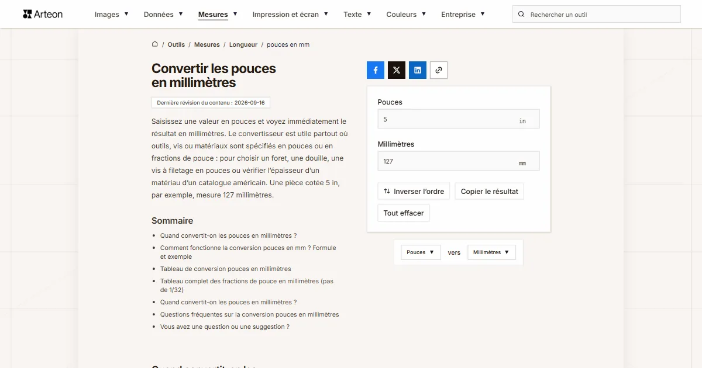Click the Pouces input field

click(459, 119)
